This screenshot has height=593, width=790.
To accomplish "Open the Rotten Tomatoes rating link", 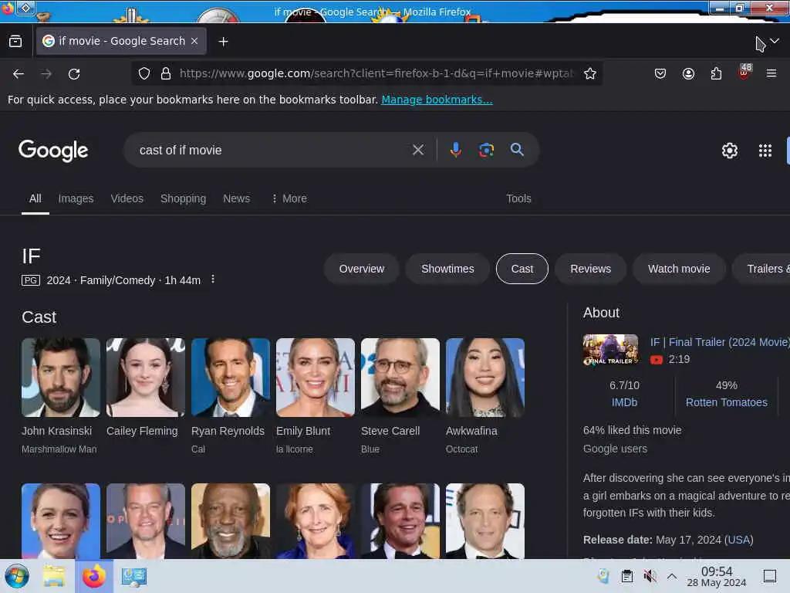I will pos(727,402).
